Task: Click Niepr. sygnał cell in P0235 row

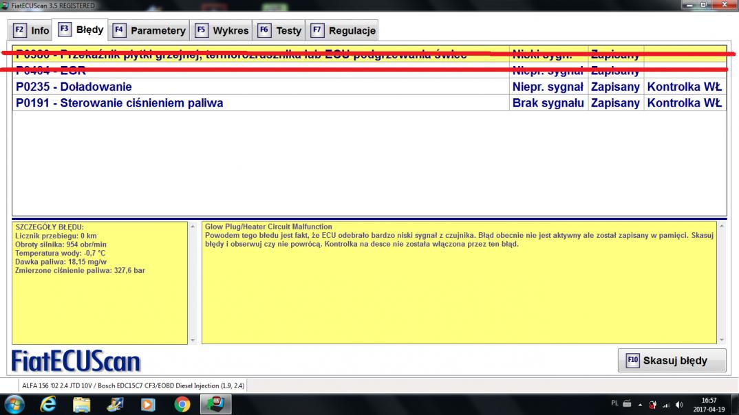Action: tap(548, 87)
